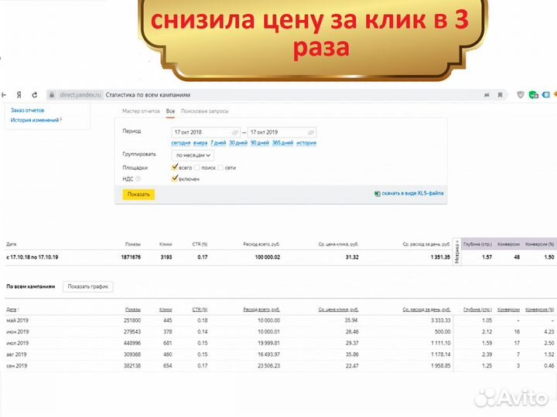
Task: Enable the 'поиск' platforms checkbox
Action: tap(196, 168)
